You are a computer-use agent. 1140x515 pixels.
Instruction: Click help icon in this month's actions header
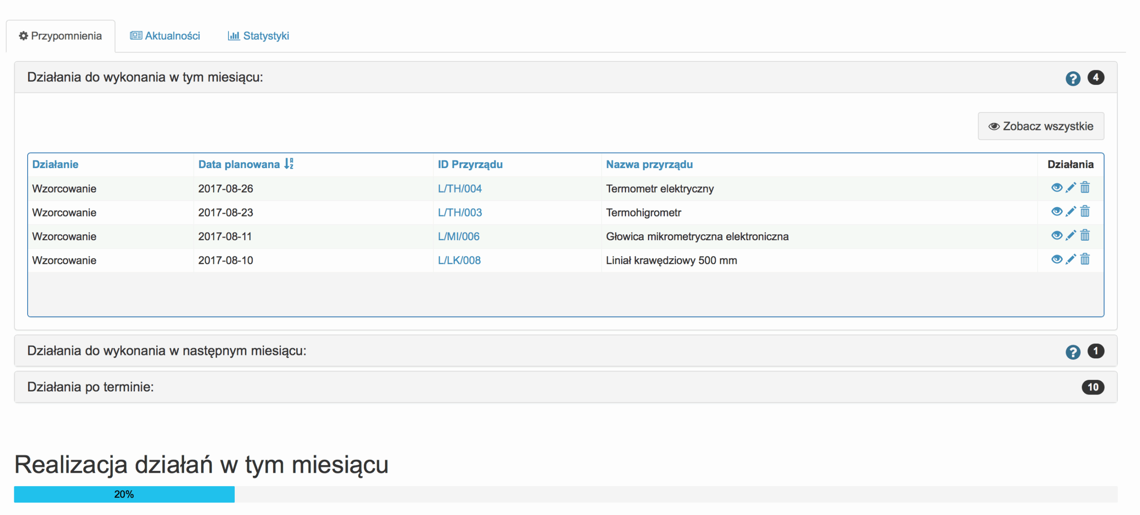tap(1072, 79)
